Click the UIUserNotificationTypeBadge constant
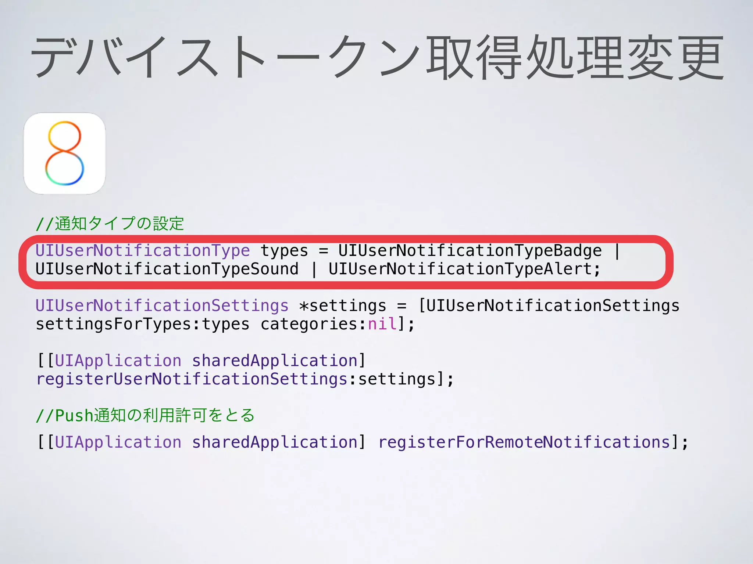The width and height of the screenshot is (753, 564). (470, 251)
